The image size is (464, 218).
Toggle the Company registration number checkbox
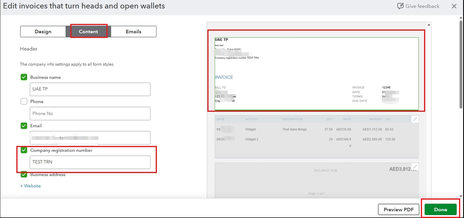pyautogui.click(x=24, y=150)
